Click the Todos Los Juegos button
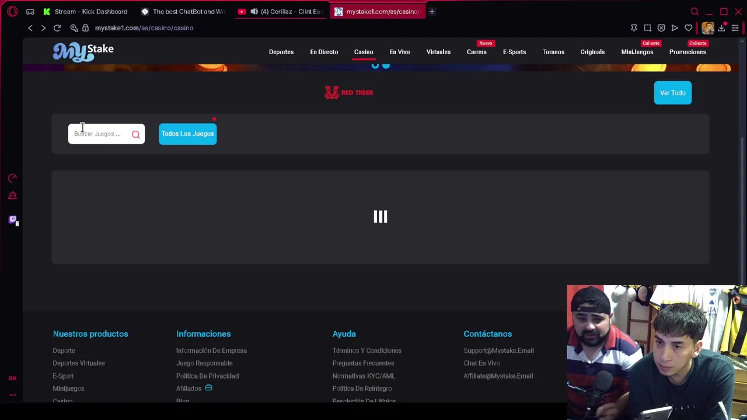This screenshot has width=747, height=420. [x=187, y=134]
